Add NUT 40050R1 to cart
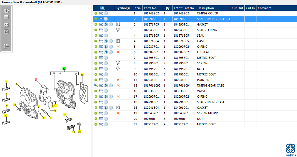The image size is (297, 157). [101, 119]
